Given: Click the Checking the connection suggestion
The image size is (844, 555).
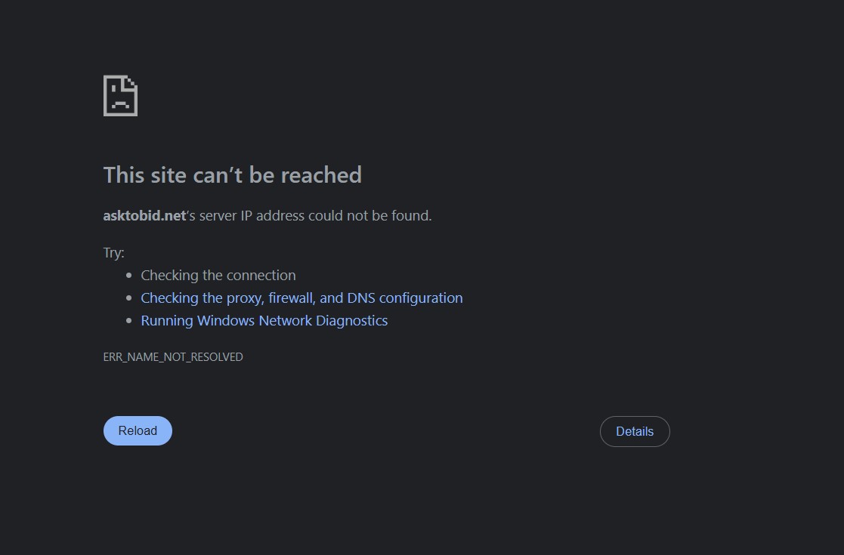Looking at the screenshot, I should [x=218, y=275].
